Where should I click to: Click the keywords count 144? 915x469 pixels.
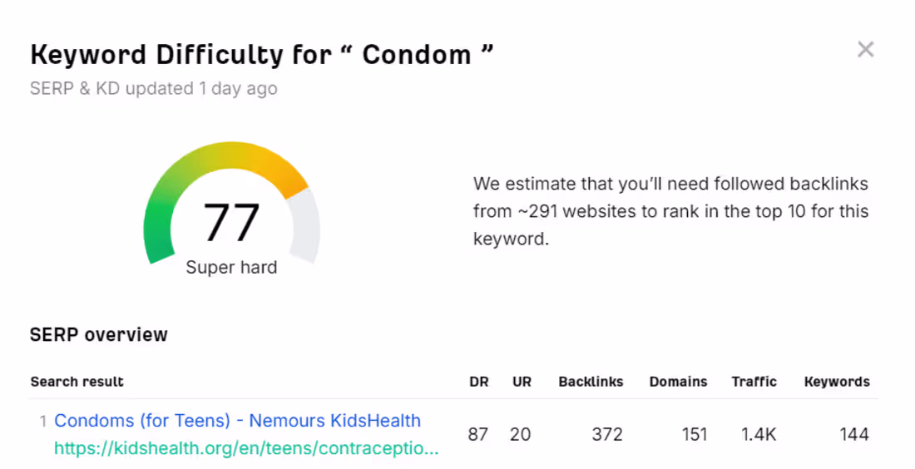[x=853, y=434]
